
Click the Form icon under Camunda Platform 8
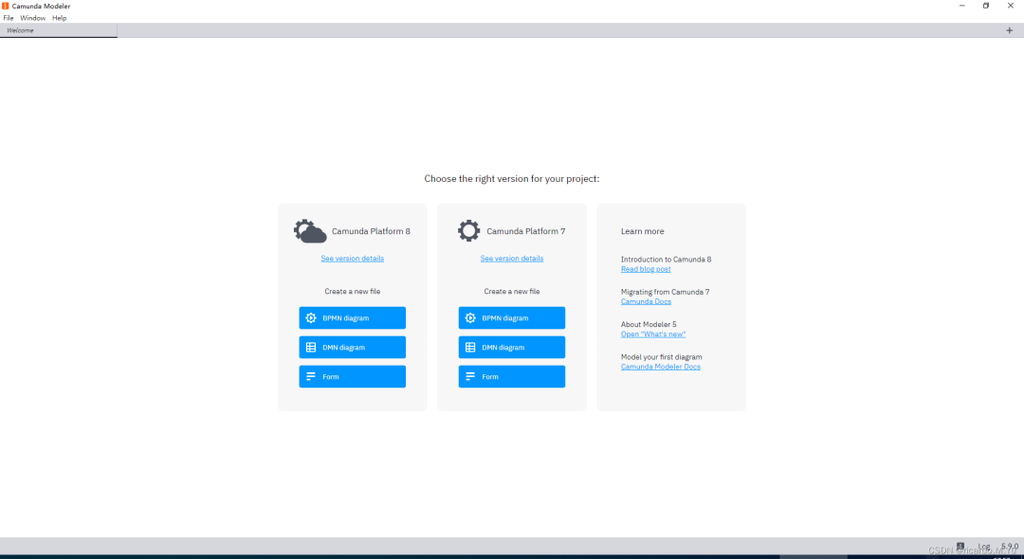(x=310, y=376)
